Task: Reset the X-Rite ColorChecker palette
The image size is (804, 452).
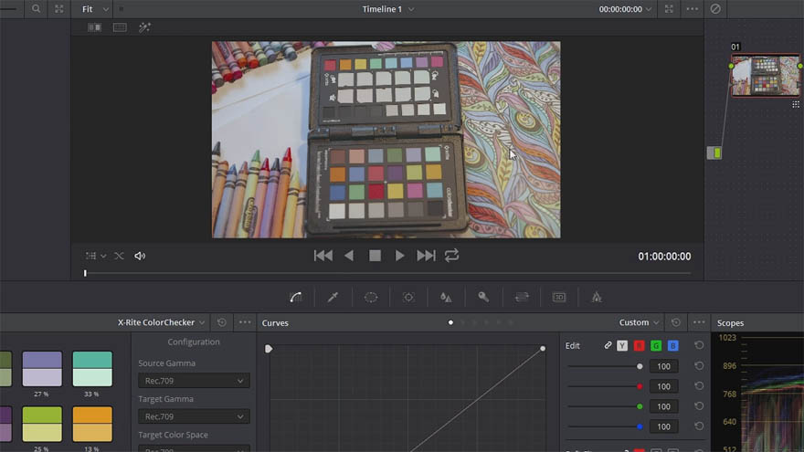Action: [x=221, y=322]
